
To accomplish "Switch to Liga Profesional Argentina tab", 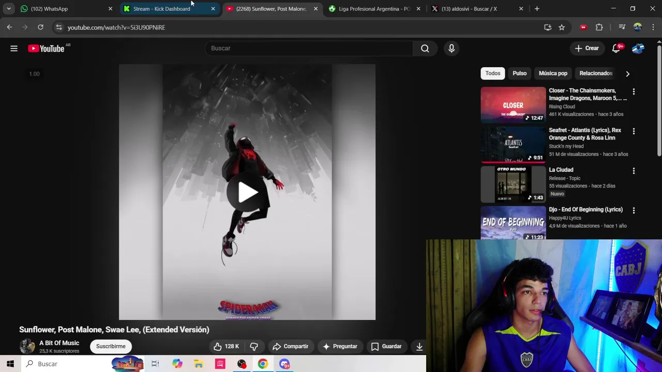I will coord(374,9).
